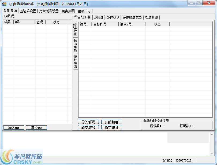Click the 清空统计 button

tap(112, 127)
